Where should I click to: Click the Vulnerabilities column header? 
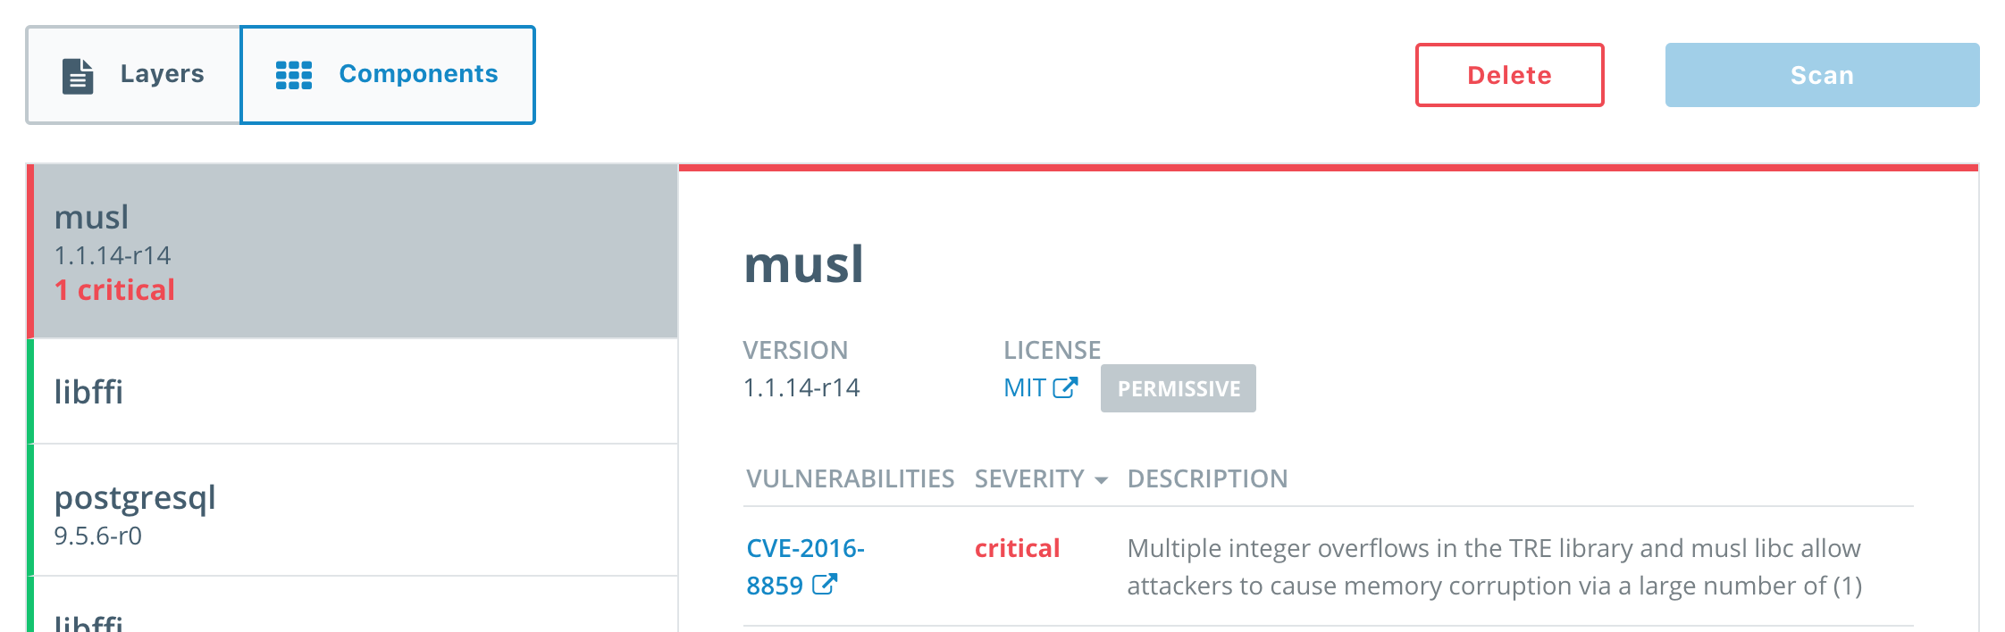[x=850, y=478]
